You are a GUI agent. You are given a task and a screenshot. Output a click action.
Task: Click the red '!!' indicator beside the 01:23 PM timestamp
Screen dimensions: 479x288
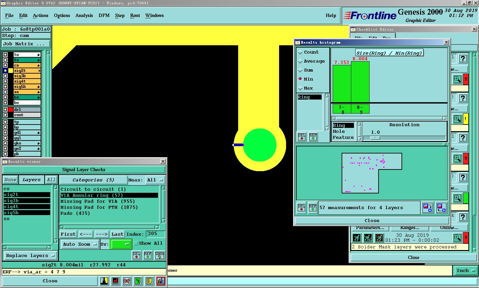pos(466,238)
